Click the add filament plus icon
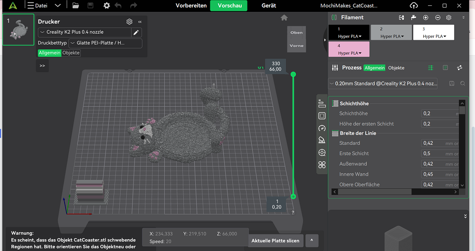The image size is (475, 251). click(x=425, y=18)
